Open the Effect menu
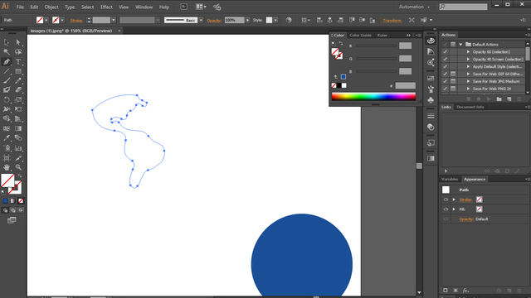531x298 pixels. (106, 7)
